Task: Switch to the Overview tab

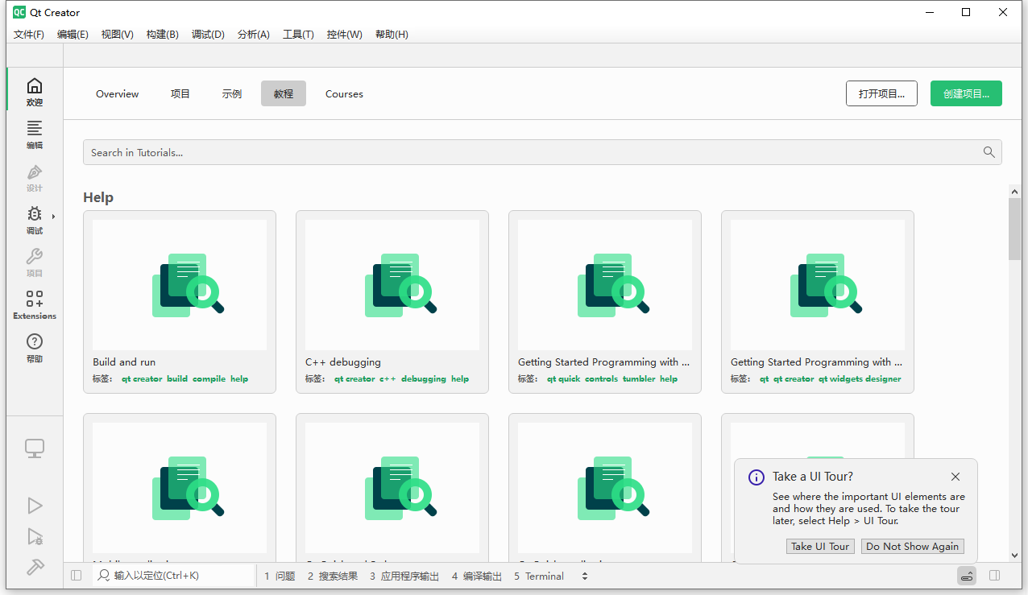Action: click(x=118, y=93)
